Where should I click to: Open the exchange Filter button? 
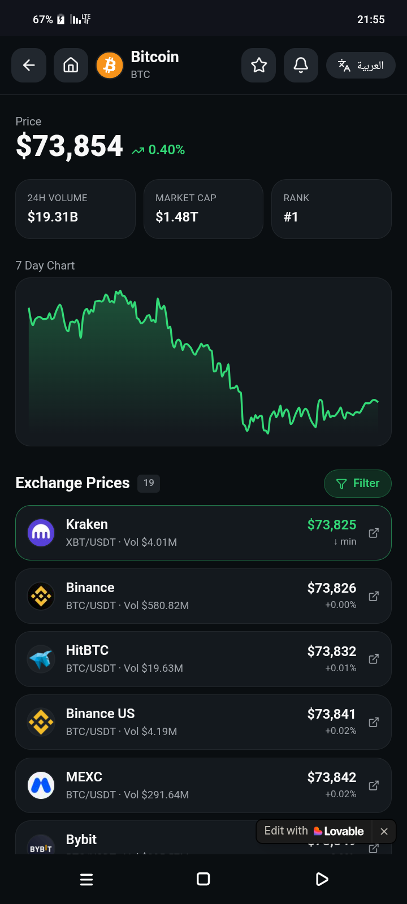(358, 484)
